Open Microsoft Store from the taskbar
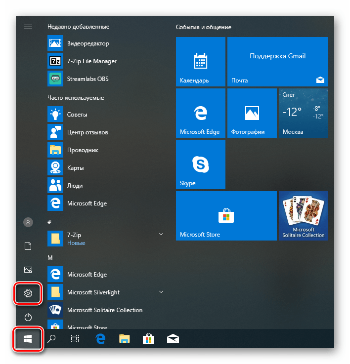The width and height of the screenshot is (350, 364). [148, 339]
